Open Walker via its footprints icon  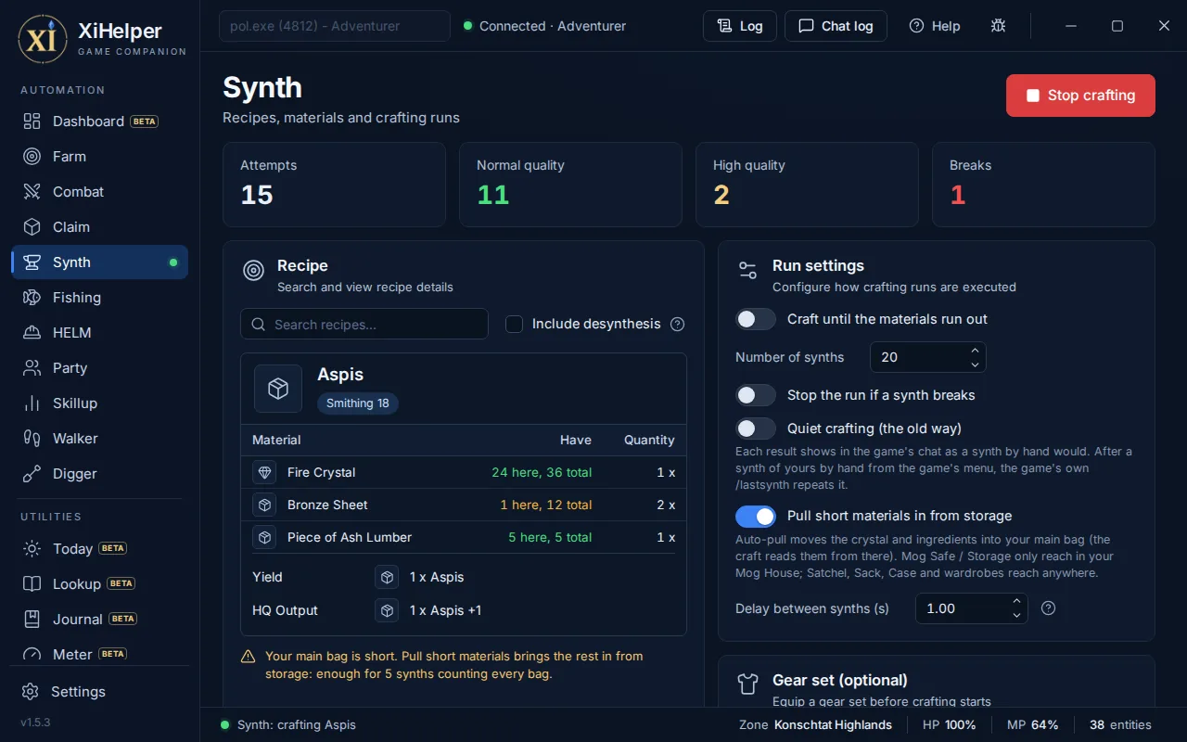32,439
